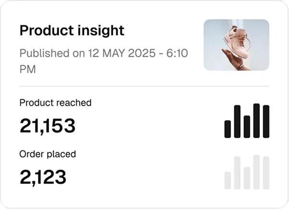Select the "Order placed" label
This screenshot has height=209, width=289.
[48, 154]
